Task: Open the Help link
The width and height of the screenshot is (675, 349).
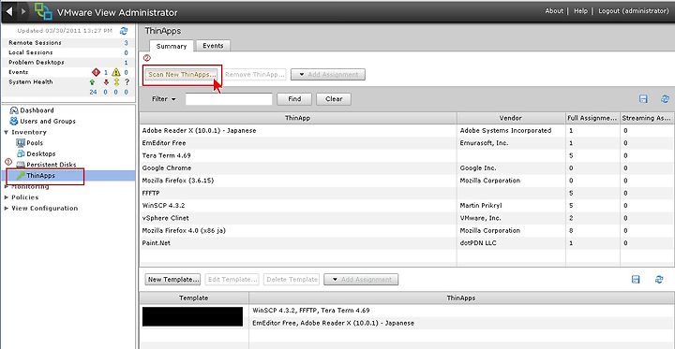Action: pyautogui.click(x=580, y=11)
